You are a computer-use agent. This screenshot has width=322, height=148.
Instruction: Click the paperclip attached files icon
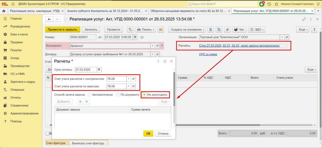[x=227, y=29]
